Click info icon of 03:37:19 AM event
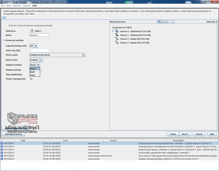 tap(2, 156)
